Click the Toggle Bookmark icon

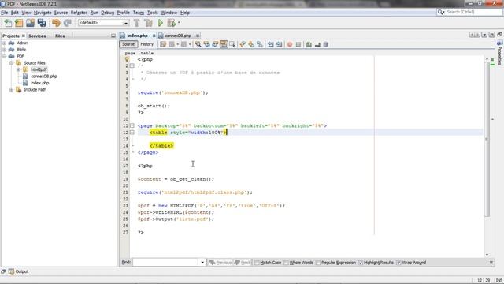pos(259,44)
